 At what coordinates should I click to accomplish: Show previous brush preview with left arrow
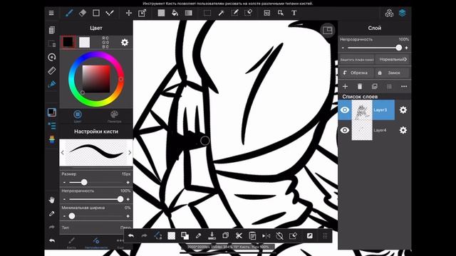(x=63, y=152)
